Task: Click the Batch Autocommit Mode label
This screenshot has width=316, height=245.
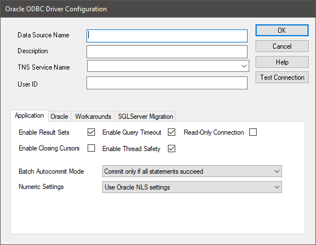Action: pos(51,171)
